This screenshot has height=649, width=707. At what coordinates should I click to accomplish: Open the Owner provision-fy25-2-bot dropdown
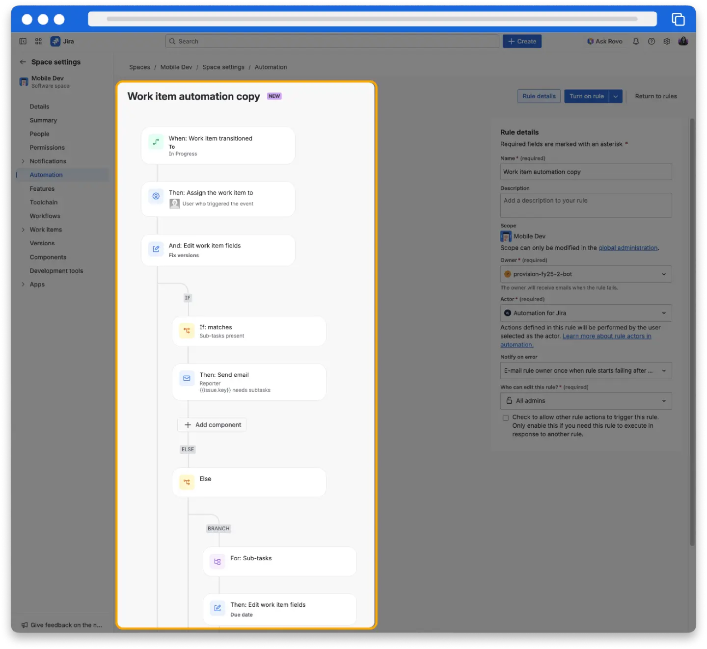click(586, 274)
